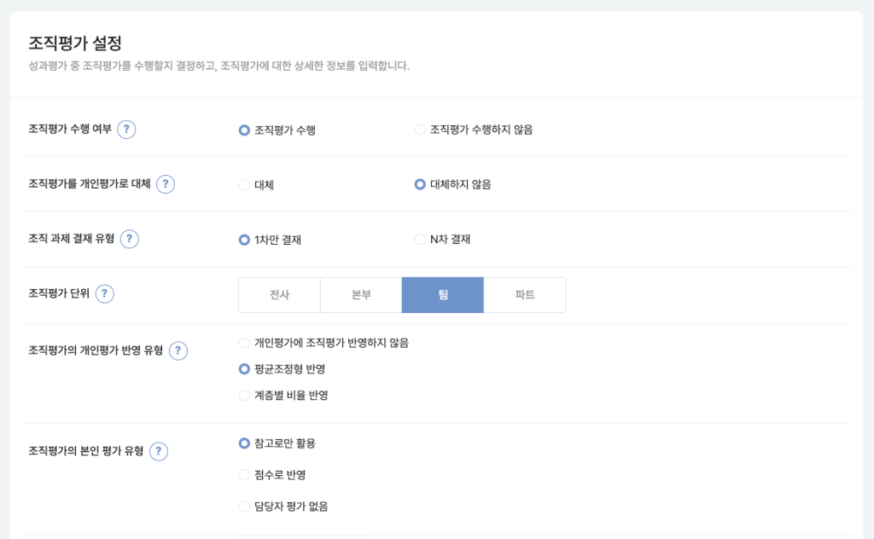Choose the 대체하지 않음 radio option

pos(452,184)
